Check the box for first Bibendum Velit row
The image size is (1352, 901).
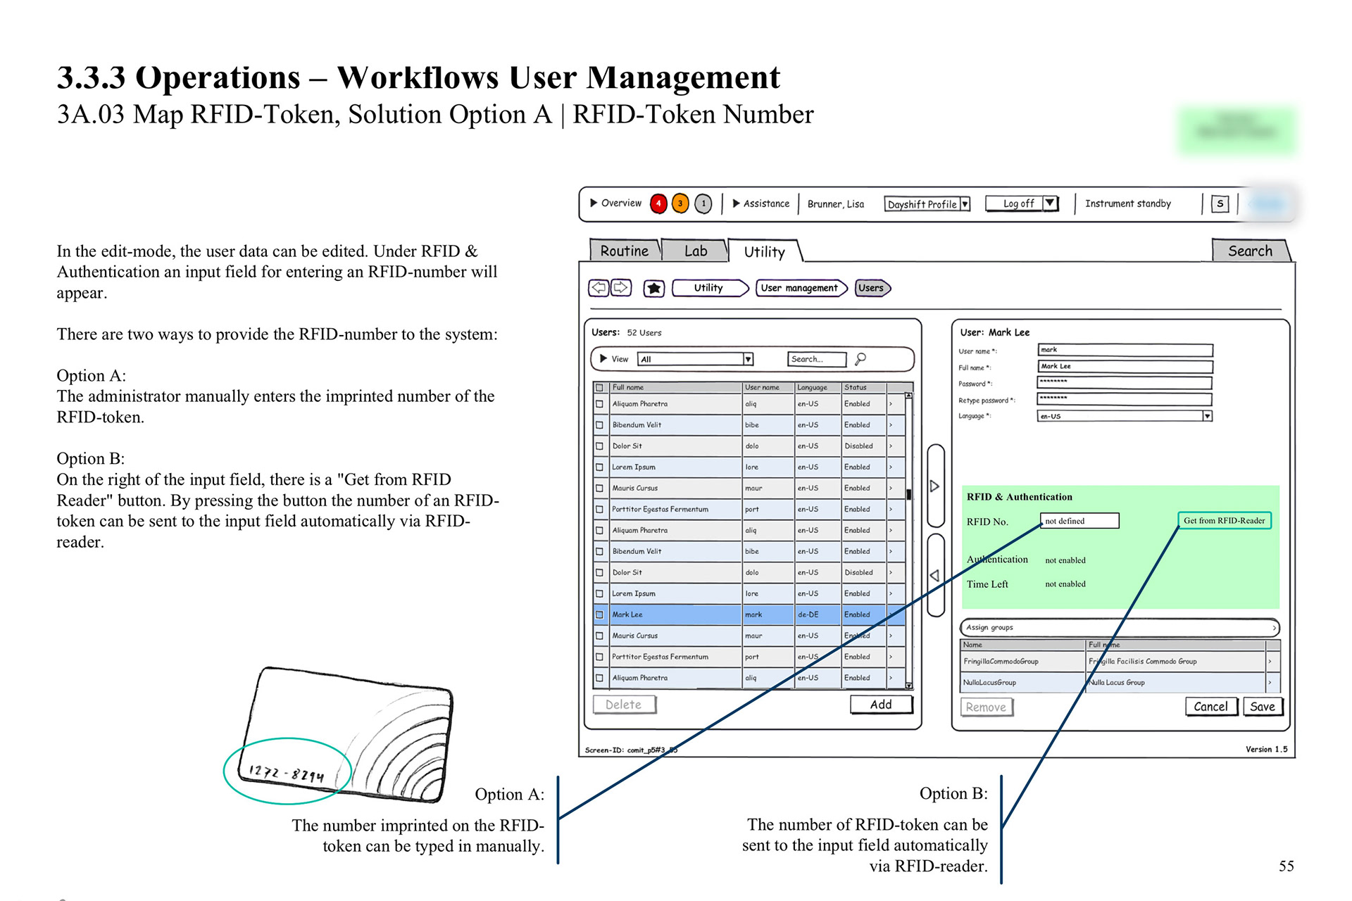tap(599, 425)
